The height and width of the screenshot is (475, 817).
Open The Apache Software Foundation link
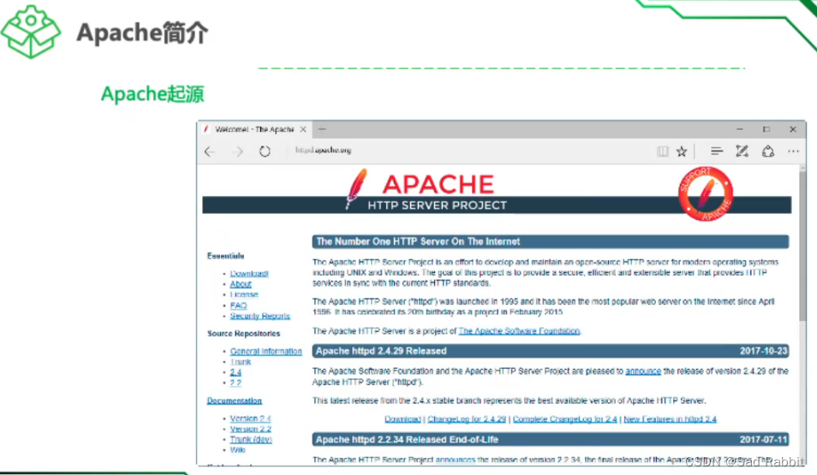point(519,330)
